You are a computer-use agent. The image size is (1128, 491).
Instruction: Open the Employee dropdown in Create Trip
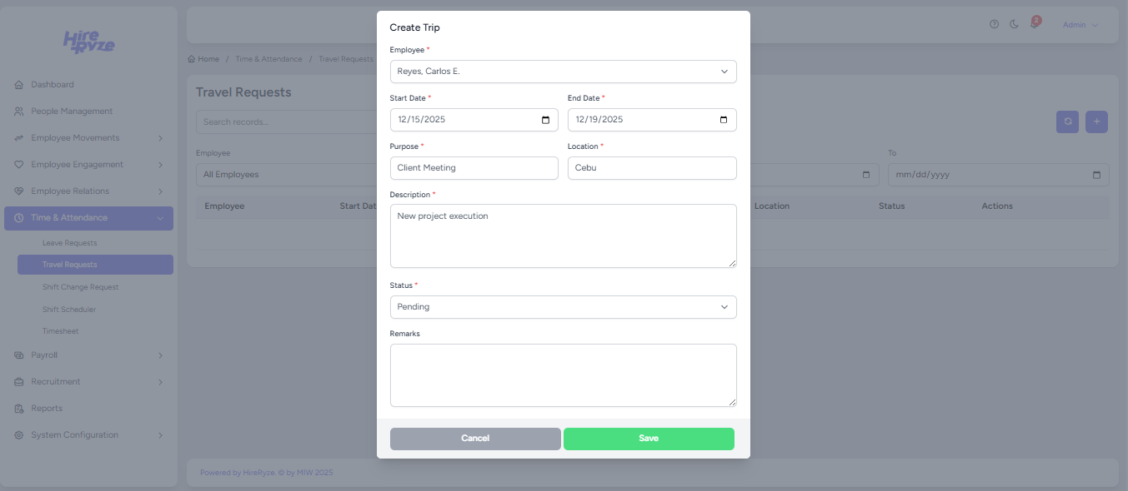563,72
